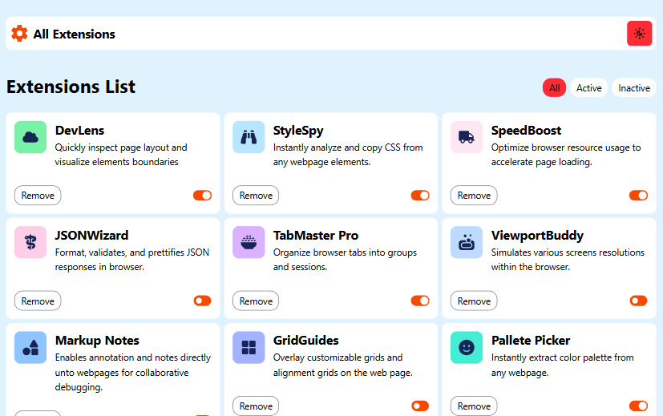Click 'Enables annotation and notes directly' text
The image size is (663, 416).
[133, 372]
